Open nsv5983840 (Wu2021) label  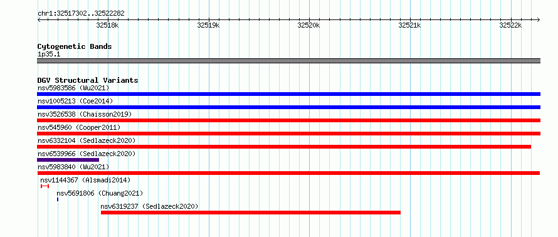[x=73, y=167]
